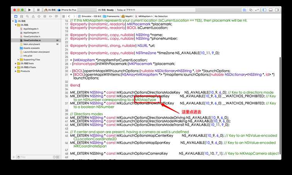Open the Test navigator
Viewport: 292px width, 175px height.
pos(39,16)
